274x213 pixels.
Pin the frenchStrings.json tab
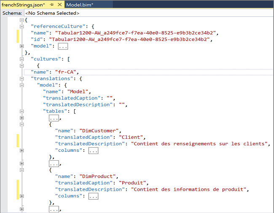51,5
